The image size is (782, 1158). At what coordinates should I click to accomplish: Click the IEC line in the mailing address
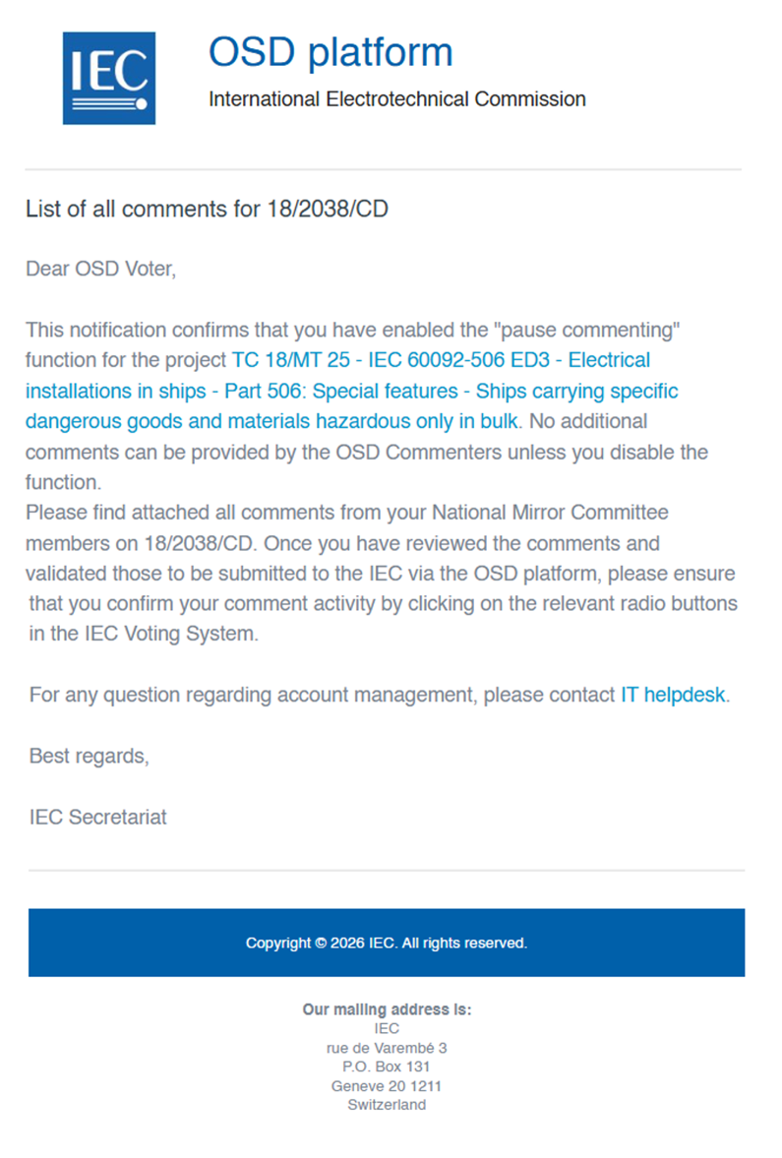(x=387, y=1029)
